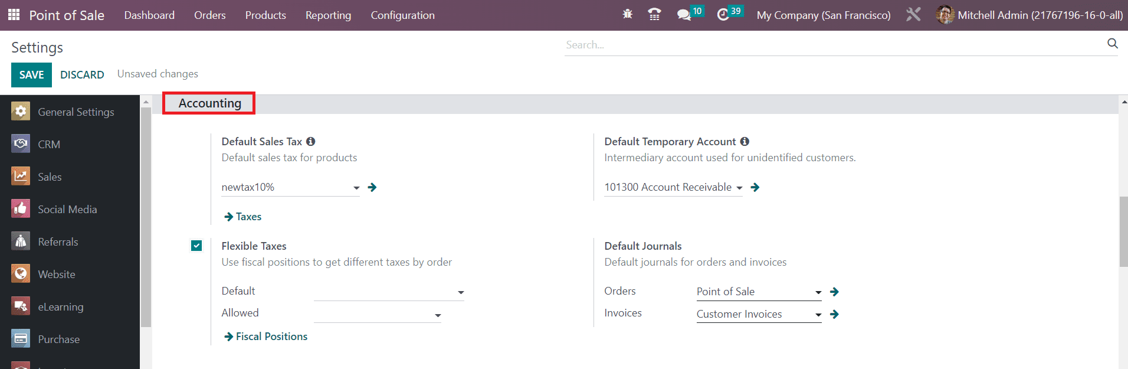Click the 'Unsaved changes' status text
1128x369 pixels.
pyautogui.click(x=158, y=74)
